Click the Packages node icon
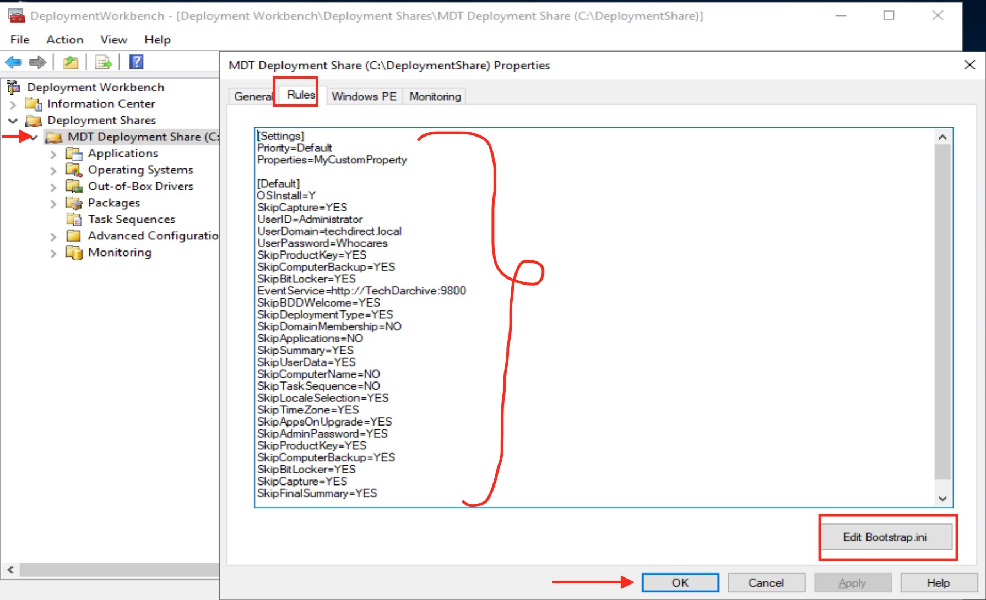The height and width of the screenshot is (600, 986). pyautogui.click(x=74, y=203)
